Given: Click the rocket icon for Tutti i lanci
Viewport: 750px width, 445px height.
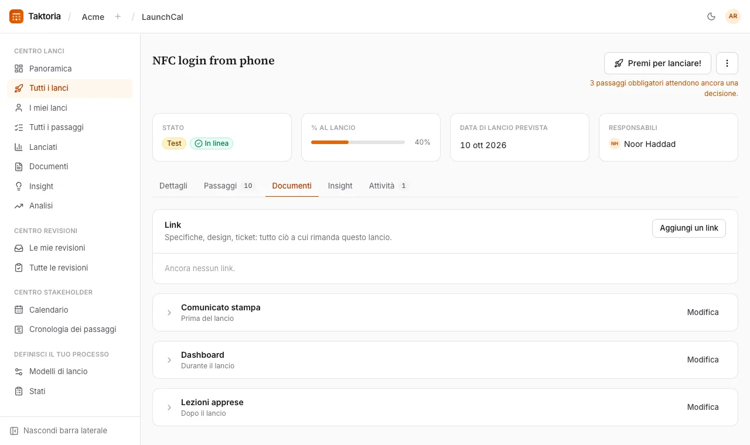Looking at the screenshot, I should pos(19,88).
